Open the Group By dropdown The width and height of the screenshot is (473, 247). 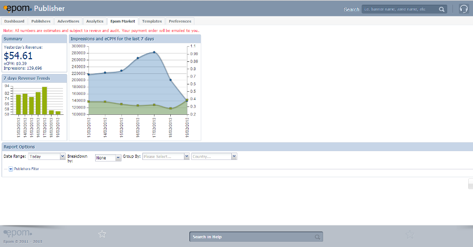pos(166,156)
